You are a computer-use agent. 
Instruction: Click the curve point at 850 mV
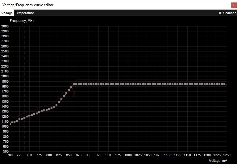pyautogui.click(x=69, y=90)
